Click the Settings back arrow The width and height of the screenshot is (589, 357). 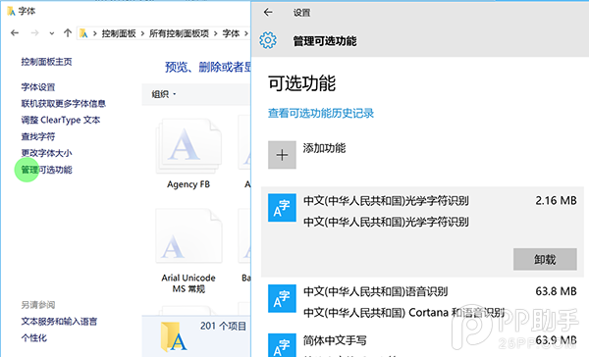point(268,13)
